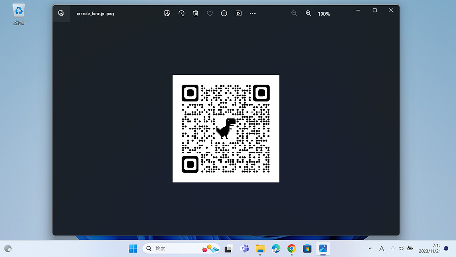Open File Explorer from the taskbar

pos(260,249)
